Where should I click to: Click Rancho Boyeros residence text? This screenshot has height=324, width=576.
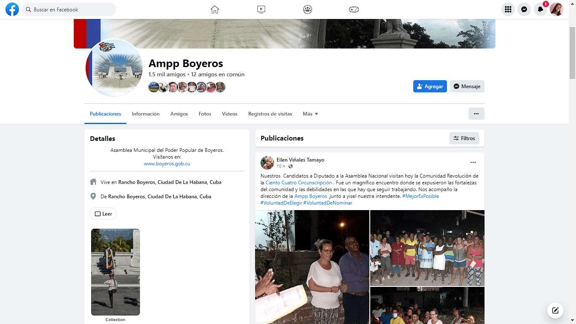170,182
